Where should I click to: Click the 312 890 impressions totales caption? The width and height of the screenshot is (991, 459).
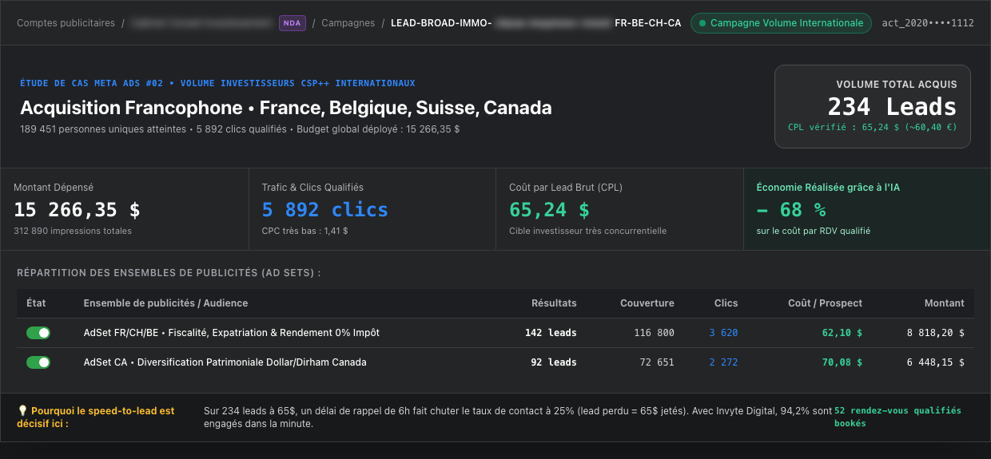[73, 231]
